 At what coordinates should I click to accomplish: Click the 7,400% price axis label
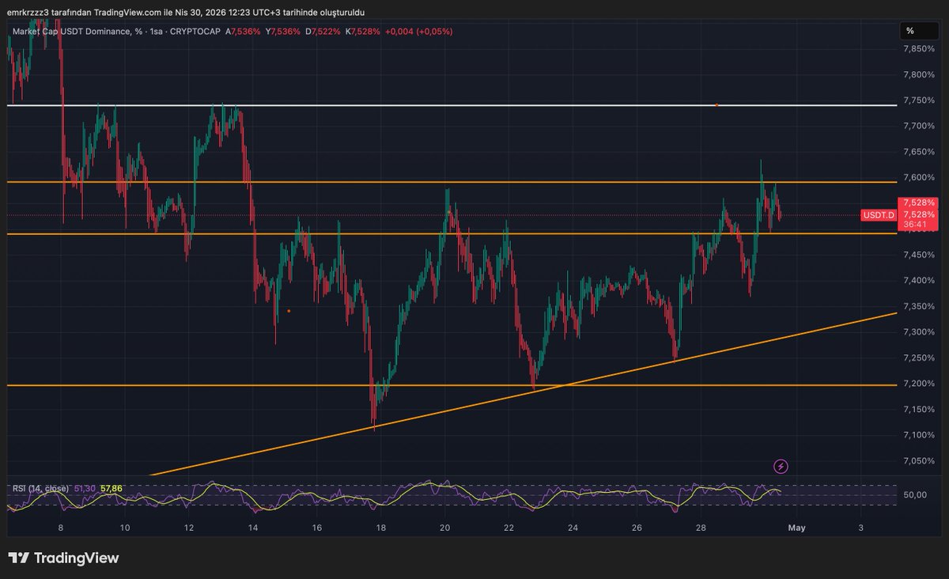(919, 281)
